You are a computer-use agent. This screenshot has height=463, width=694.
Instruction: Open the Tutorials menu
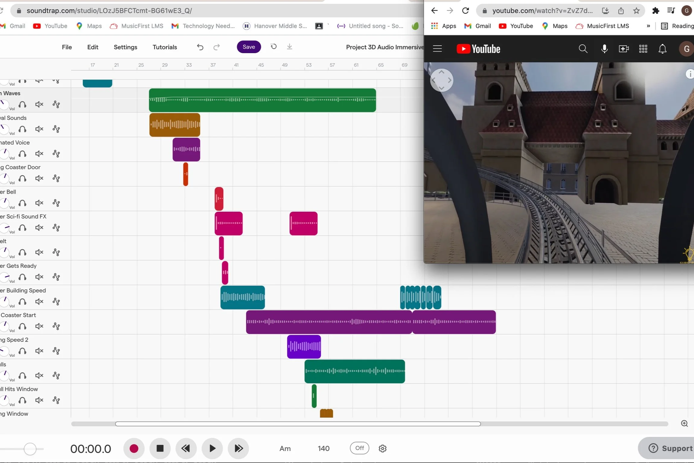(165, 47)
